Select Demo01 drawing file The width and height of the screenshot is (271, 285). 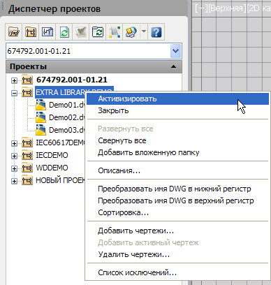(x=67, y=105)
